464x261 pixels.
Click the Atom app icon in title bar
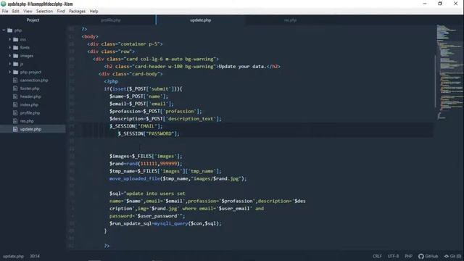pos(4,4)
